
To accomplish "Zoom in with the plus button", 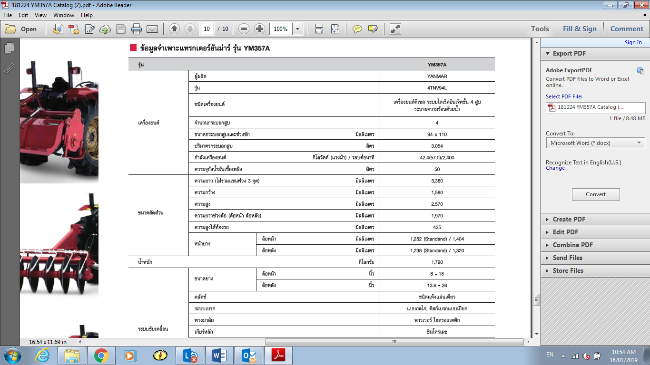I will (259, 29).
